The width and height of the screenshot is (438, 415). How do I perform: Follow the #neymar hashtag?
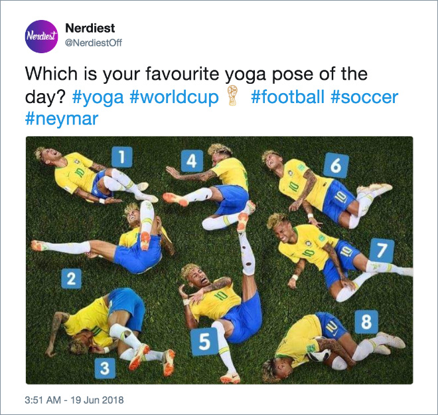(x=62, y=119)
